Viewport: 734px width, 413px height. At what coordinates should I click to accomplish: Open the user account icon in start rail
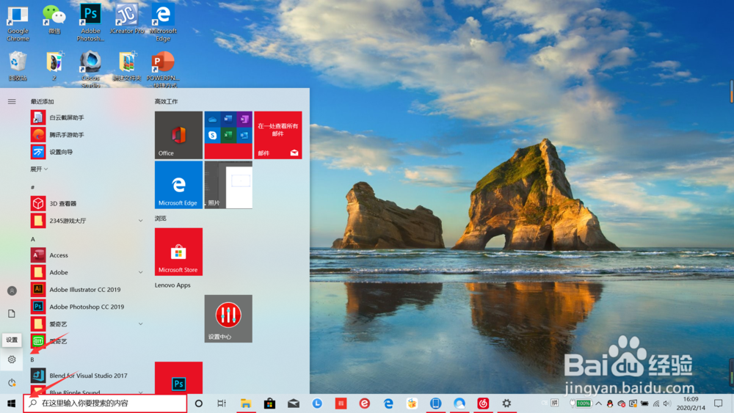click(12, 291)
